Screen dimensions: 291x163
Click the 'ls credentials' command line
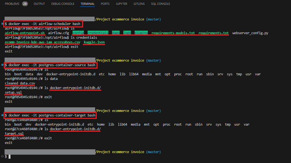[84, 38]
